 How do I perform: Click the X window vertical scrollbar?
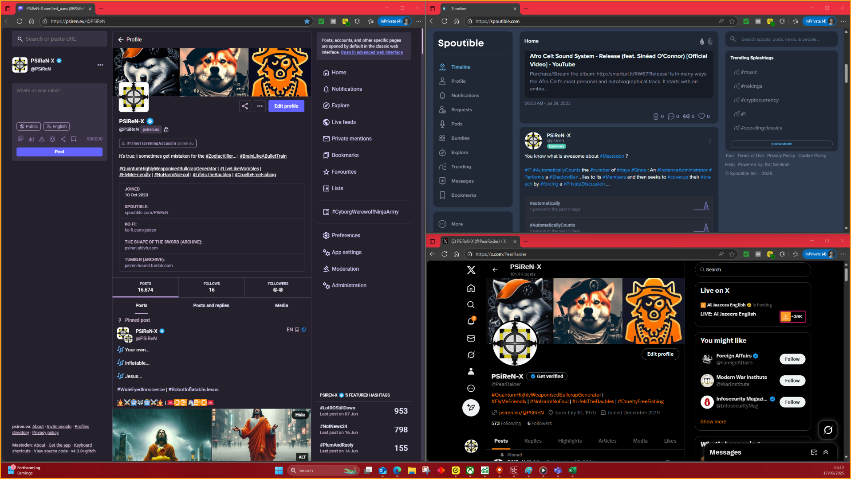846,275
